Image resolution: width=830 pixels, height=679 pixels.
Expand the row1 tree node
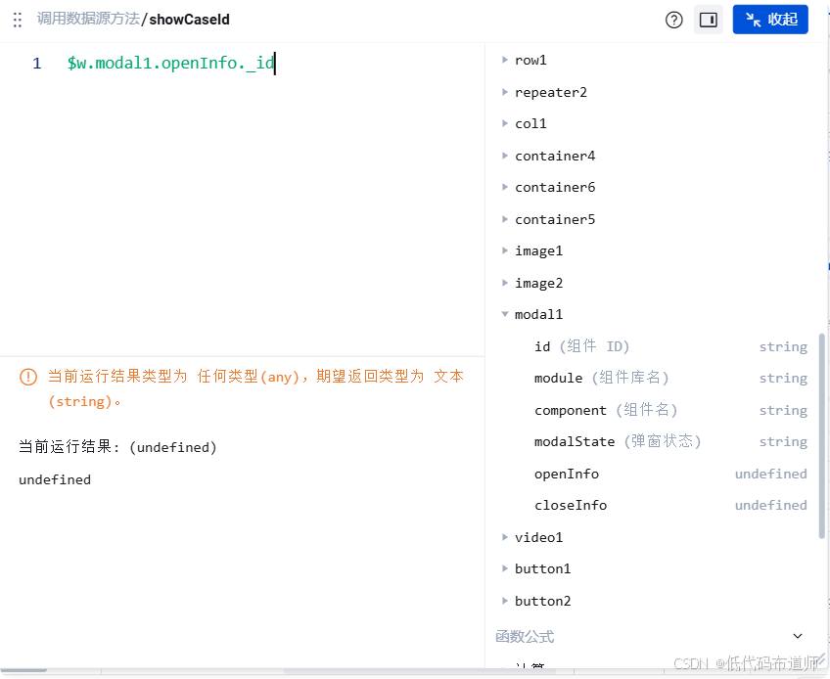[504, 60]
